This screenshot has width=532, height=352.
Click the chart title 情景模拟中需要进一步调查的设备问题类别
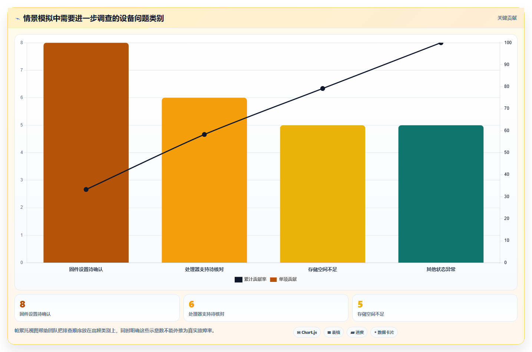coord(93,18)
